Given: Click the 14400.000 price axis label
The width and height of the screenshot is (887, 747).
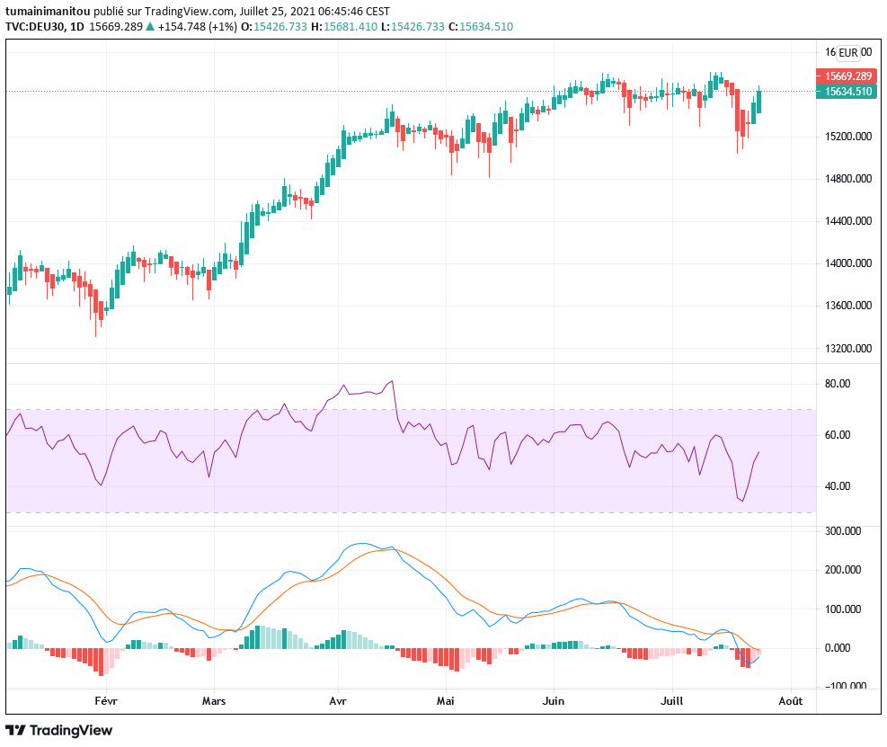Looking at the screenshot, I should (848, 221).
